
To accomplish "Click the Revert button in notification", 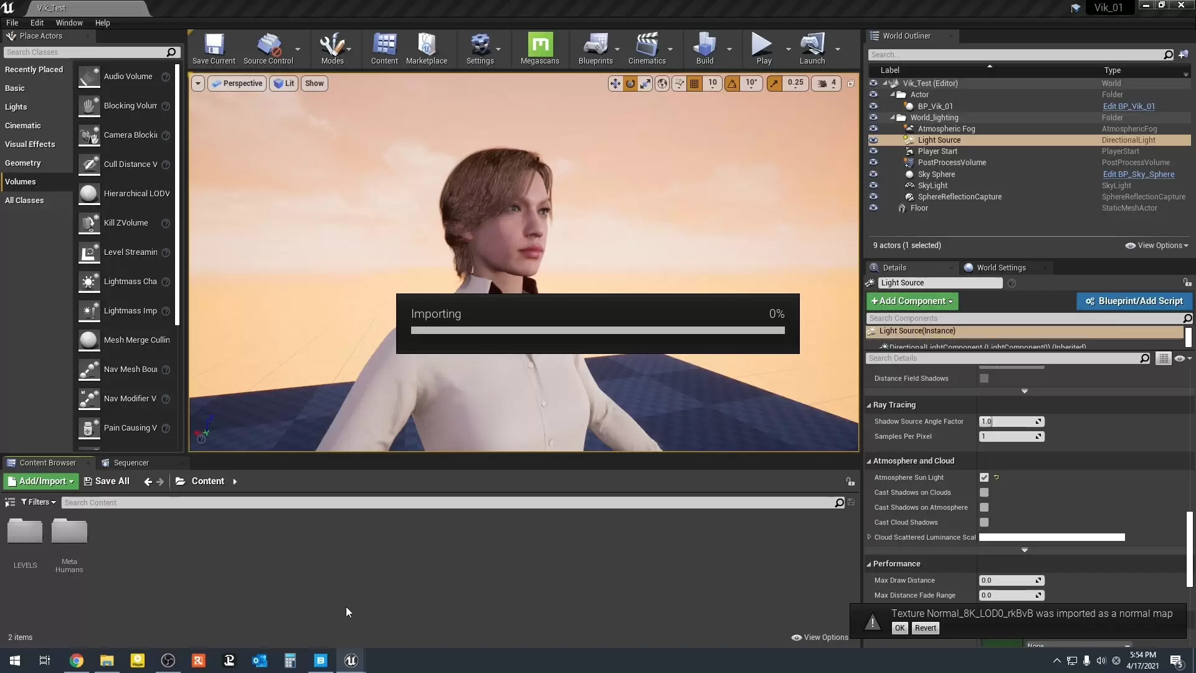I will pyautogui.click(x=925, y=628).
